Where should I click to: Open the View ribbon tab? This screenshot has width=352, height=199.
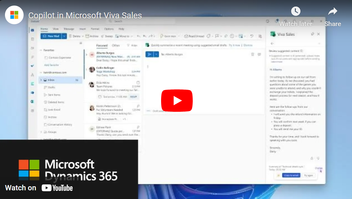56,29
